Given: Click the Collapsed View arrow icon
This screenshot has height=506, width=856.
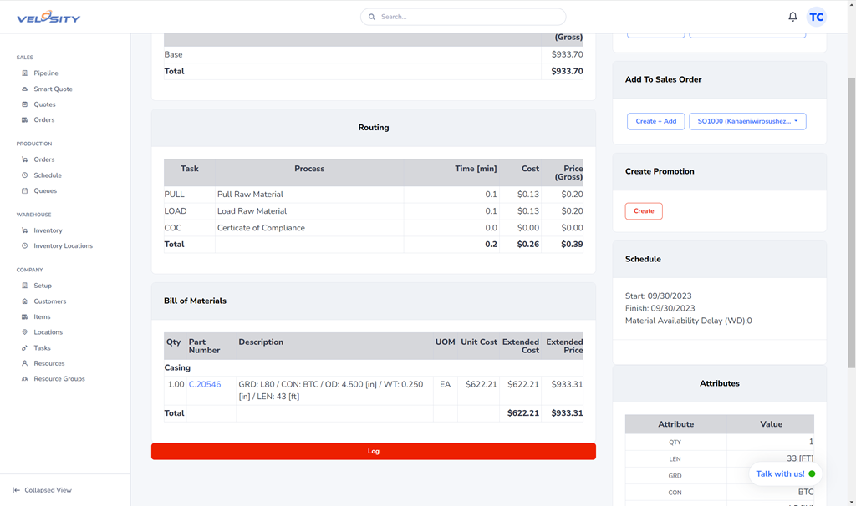Looking at the screenshot, I should pos(16,490).
